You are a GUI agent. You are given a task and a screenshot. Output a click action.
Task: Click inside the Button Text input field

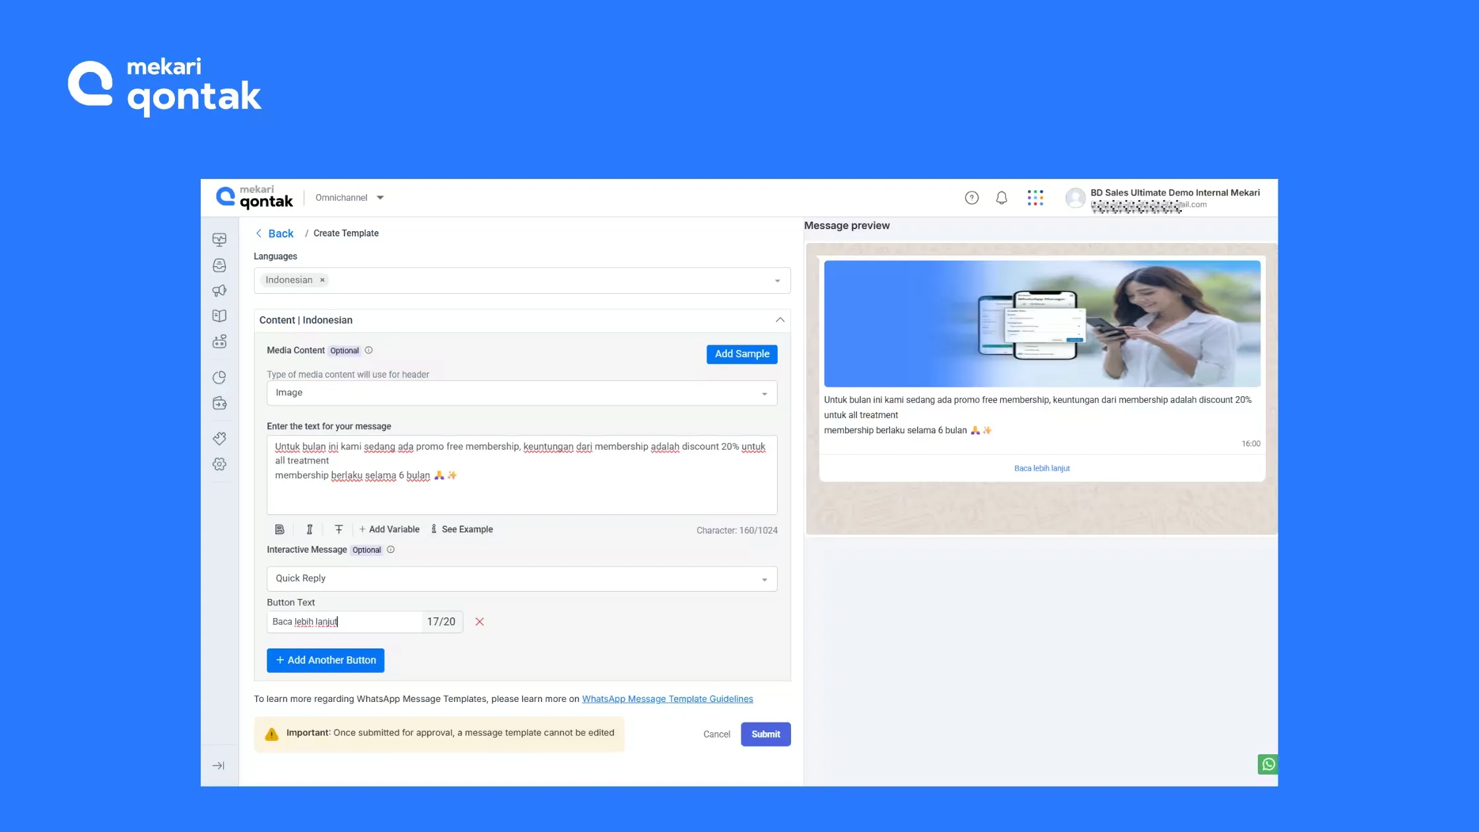pyautogui.click(x=343, y=622)
